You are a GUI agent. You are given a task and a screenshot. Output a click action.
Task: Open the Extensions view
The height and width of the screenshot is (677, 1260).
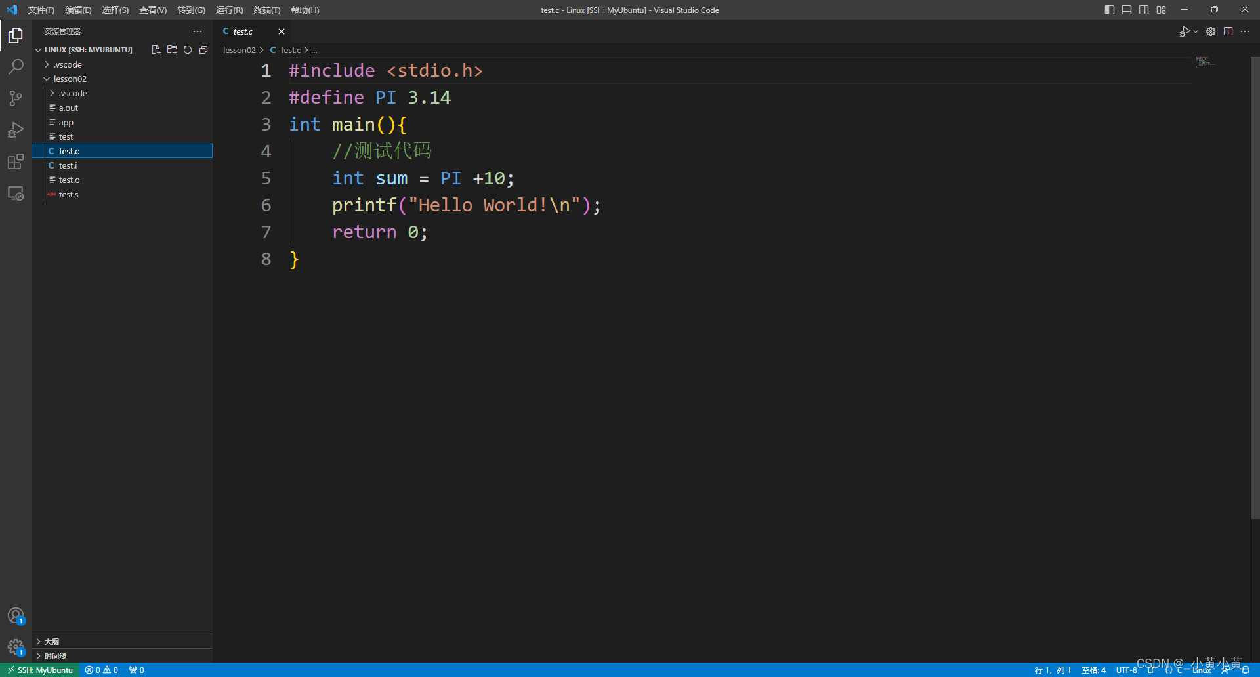coord(16,162)
